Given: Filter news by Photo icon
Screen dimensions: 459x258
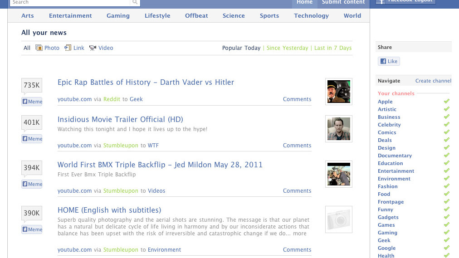Looking at the screenshot, I should pos(39,48).
